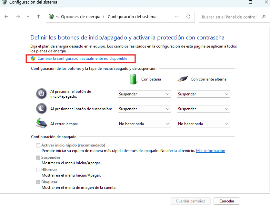
Task: Click the back navigation arrow
Action: 6,17
